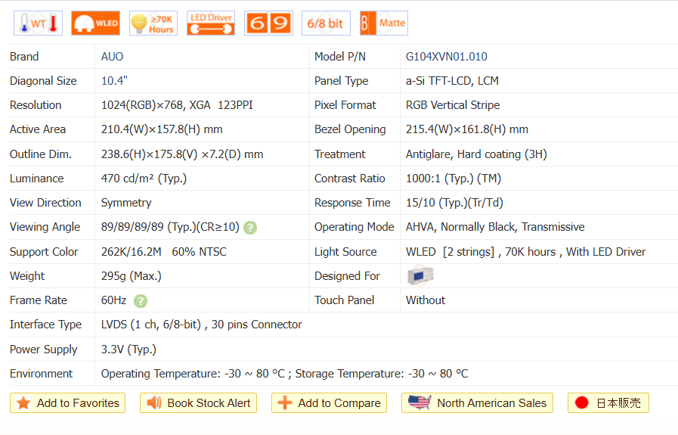
Task: Click the Matte surface icon
Action: click(383, 23)
